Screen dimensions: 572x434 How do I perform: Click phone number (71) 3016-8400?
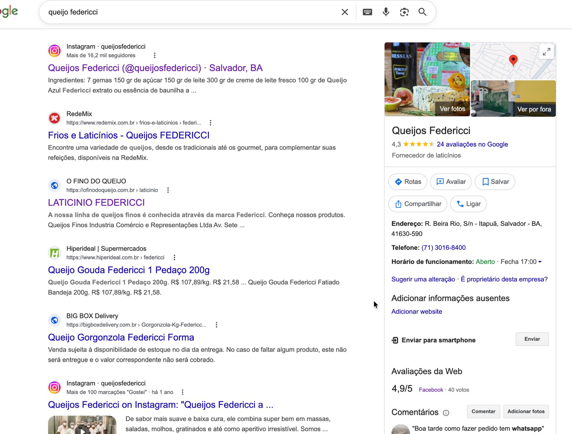point(443,248)
